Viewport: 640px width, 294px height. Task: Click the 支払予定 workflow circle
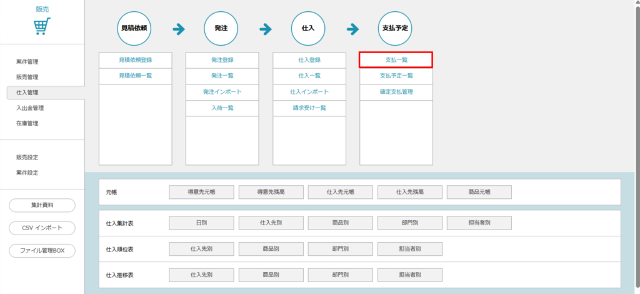click(x=396, y=29)
